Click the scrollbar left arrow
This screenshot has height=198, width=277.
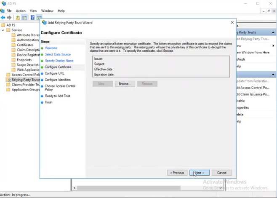point(75,188)
